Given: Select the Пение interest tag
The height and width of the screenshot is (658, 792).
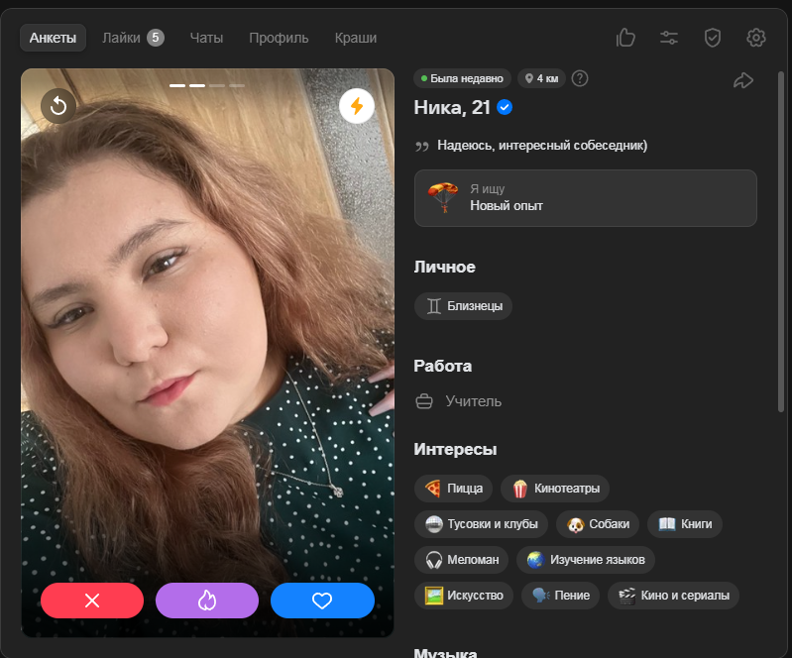Looking at the screenshot, I should pos(561,596).
